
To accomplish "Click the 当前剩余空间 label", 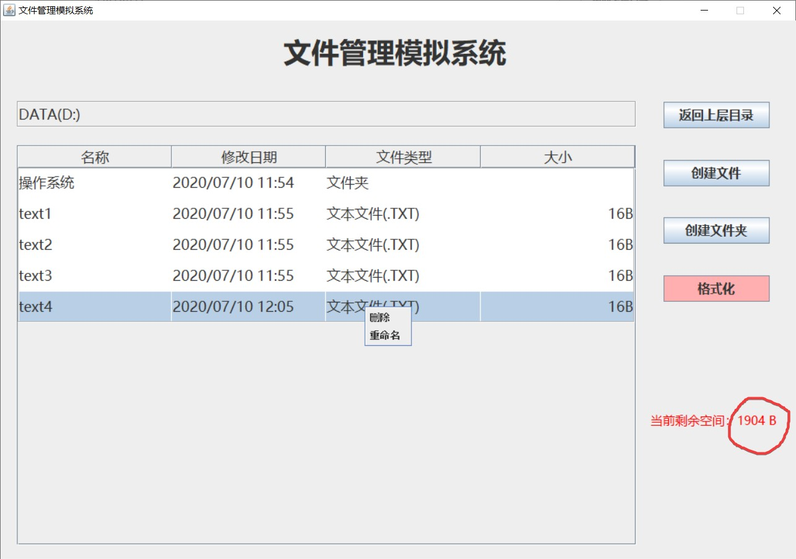I will [x=689, y=421].
